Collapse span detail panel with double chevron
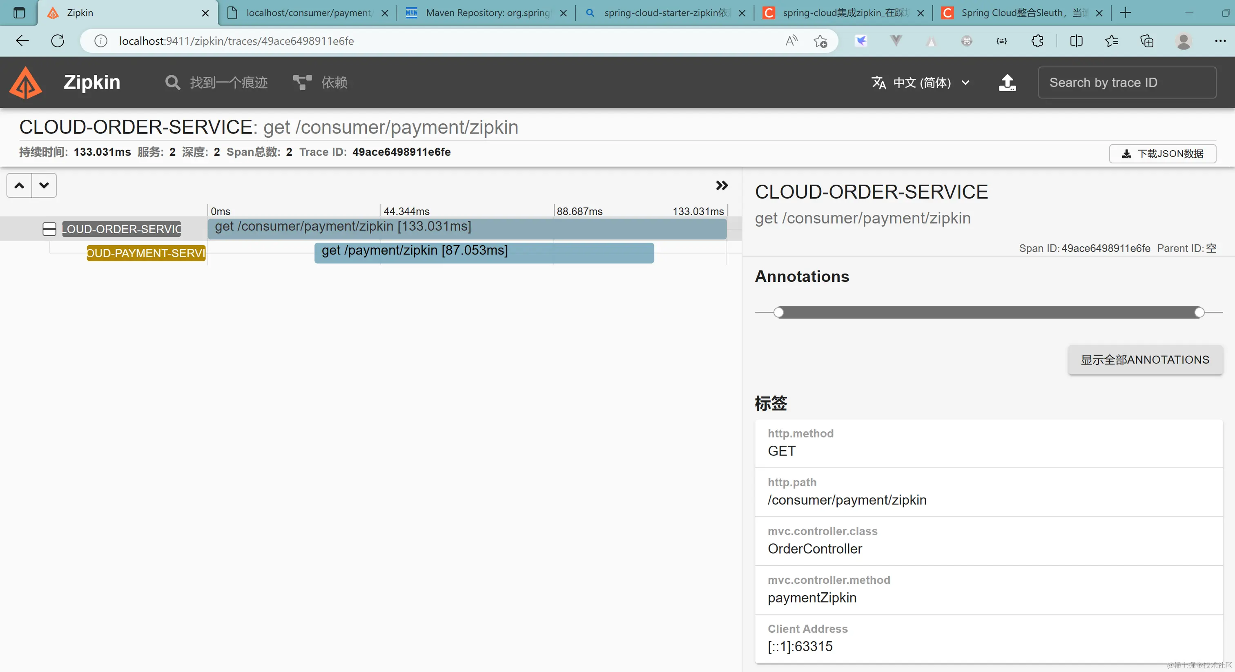This screenshot has width=1235, height=672. [x=722, y=185]
